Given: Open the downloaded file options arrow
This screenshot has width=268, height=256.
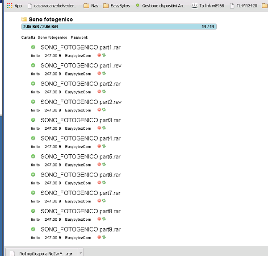Looking at the screenshot, I should 80,252.
